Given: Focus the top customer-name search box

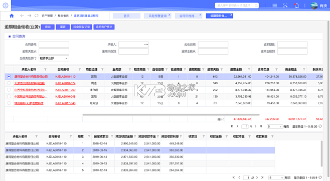Looking at the screenshot, I should click(237, 6).
